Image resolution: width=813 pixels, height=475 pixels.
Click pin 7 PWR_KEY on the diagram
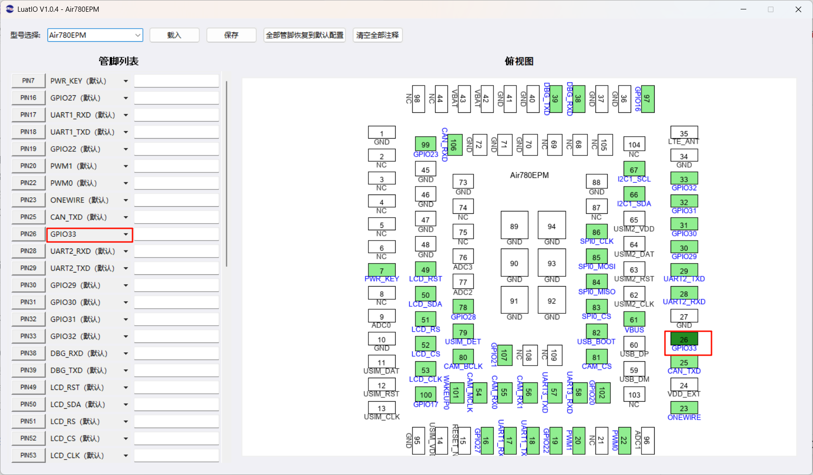coord(382,270)
